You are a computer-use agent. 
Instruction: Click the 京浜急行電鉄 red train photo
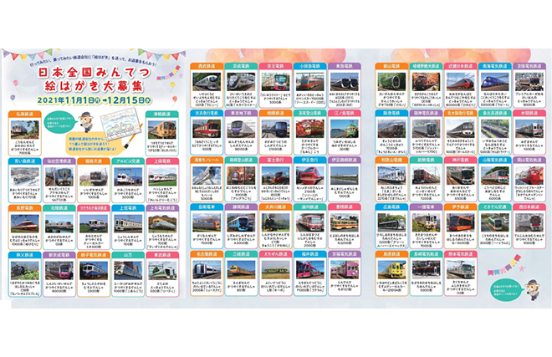point(207,129)
